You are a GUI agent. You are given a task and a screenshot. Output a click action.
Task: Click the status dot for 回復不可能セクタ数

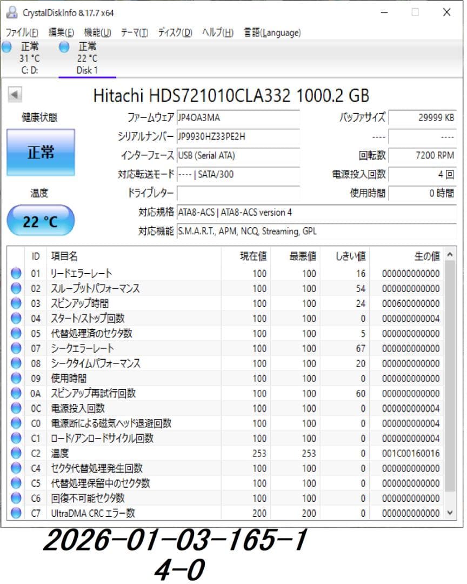click(16, 498)
